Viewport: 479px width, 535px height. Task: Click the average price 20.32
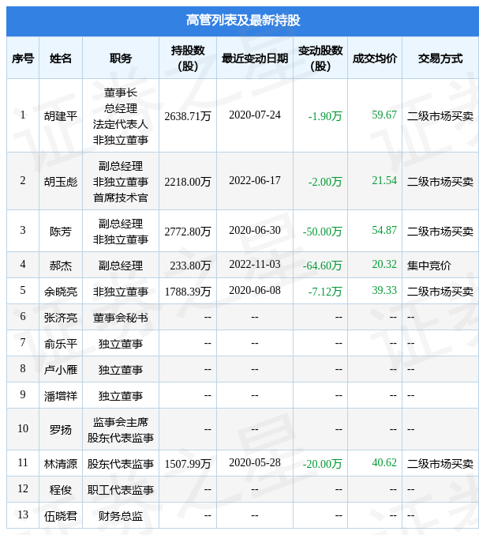[x=384, y=264]
